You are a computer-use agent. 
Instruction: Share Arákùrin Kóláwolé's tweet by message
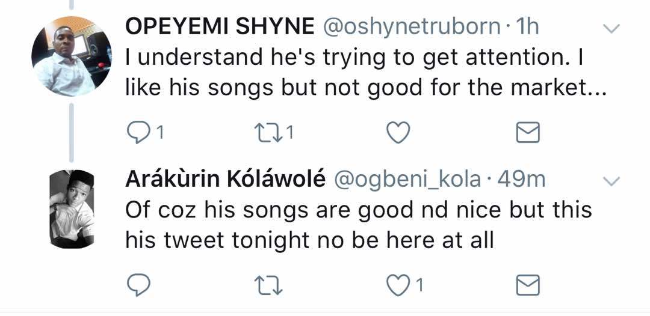(x=528, y=284)
